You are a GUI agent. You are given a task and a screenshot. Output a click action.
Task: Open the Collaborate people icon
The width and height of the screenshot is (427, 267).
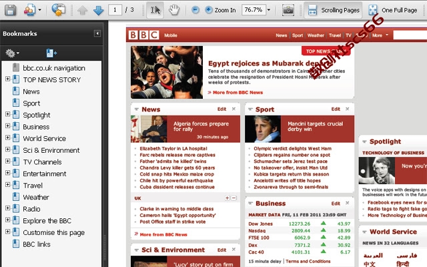coord(29,10)
